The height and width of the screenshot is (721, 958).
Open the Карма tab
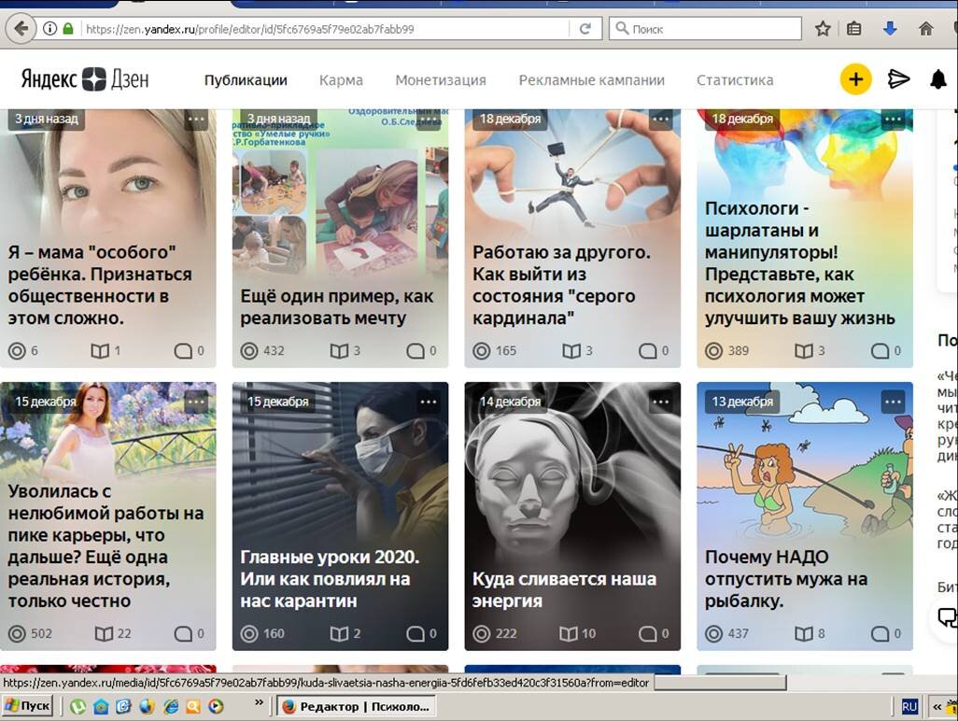[x=341, y=80]
